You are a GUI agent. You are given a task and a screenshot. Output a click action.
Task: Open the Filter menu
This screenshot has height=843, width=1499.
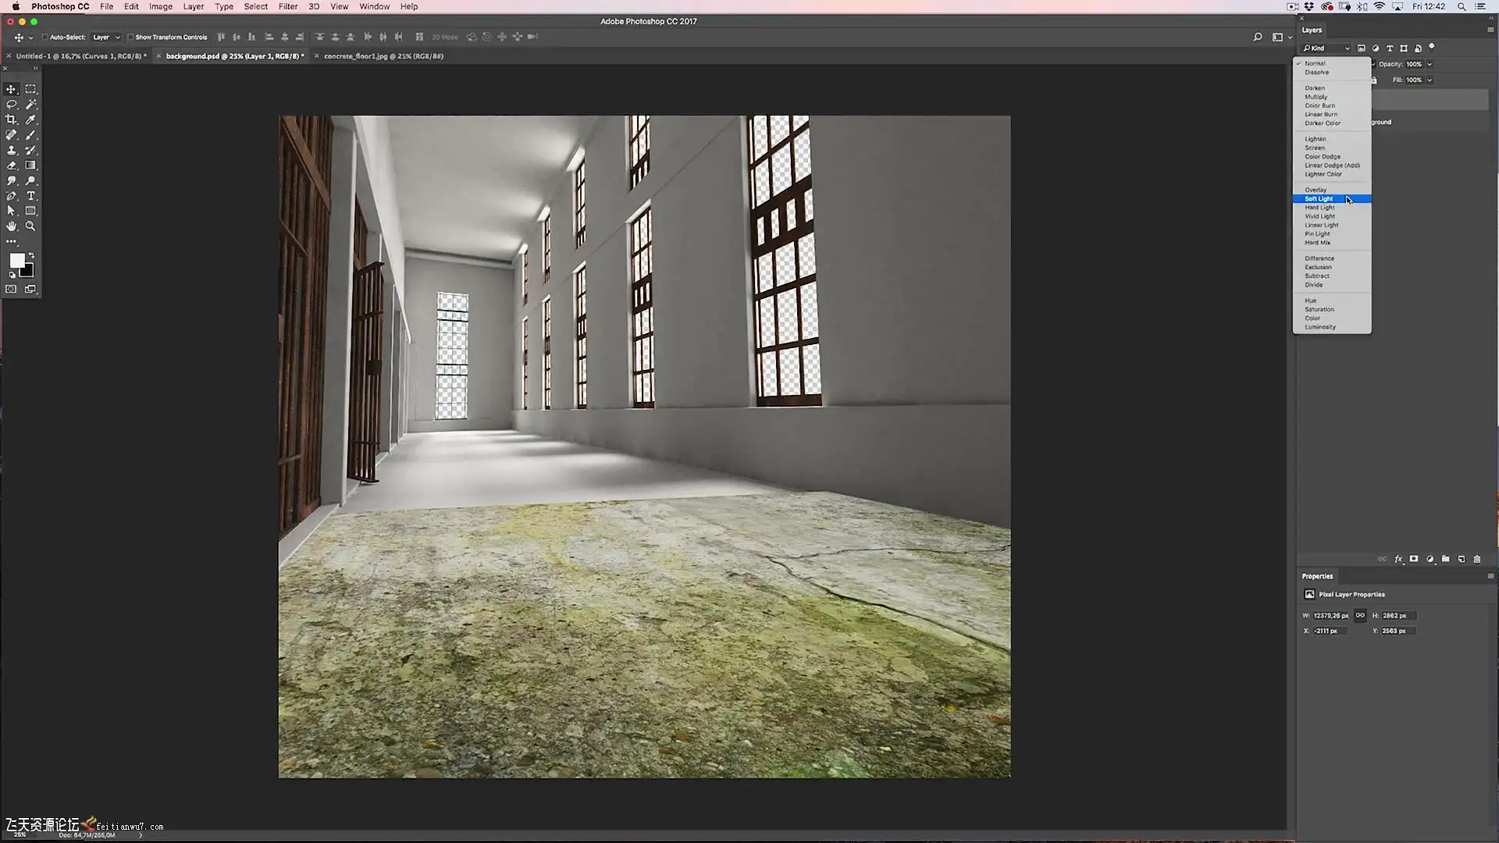[x=288, y=6]
